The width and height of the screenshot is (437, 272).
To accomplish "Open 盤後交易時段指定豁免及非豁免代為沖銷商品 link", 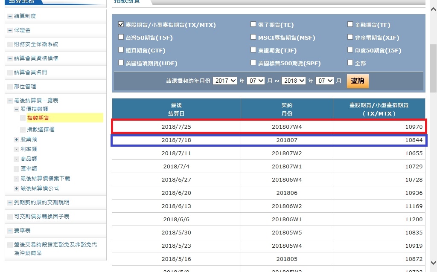I will [55, 249].
